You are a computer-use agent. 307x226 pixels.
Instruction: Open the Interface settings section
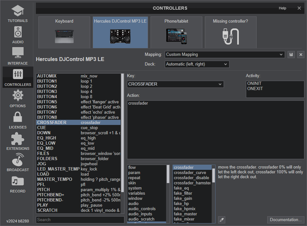18,56
